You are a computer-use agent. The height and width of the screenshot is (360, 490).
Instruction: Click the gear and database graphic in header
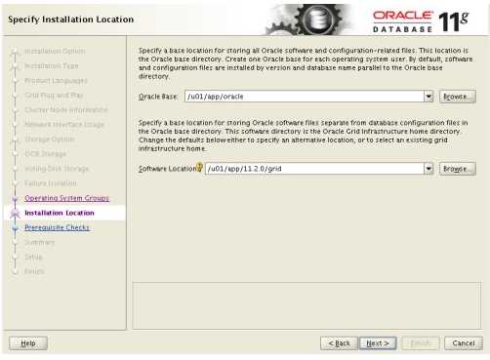tap(309, 20)
